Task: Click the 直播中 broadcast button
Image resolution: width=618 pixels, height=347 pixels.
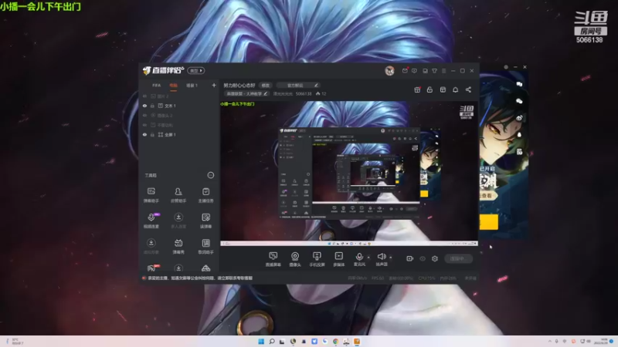Action: pyautogui.click(x=458, y=258)
